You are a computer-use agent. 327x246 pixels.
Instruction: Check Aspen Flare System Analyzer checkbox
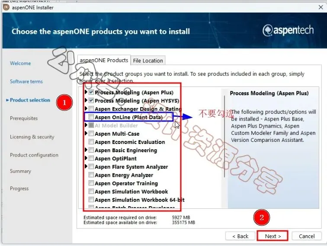(x=91, y=166)
